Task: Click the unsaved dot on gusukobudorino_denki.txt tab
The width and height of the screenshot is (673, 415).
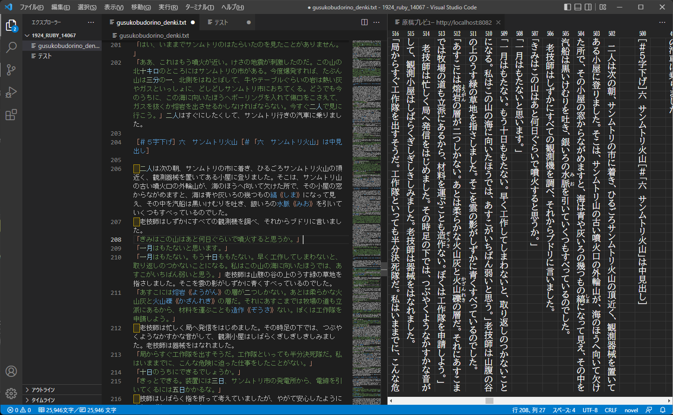Action: tap(193, 22)
